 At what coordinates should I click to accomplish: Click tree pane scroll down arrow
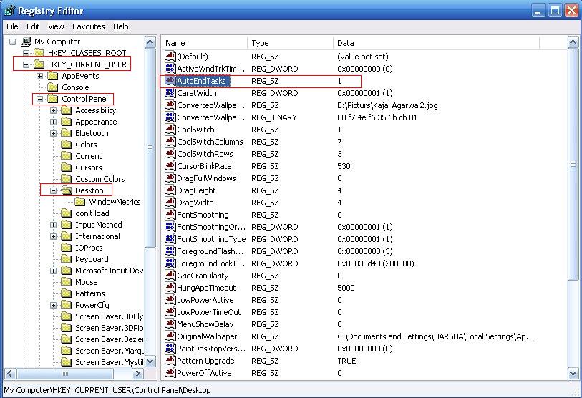pos(150,361)
